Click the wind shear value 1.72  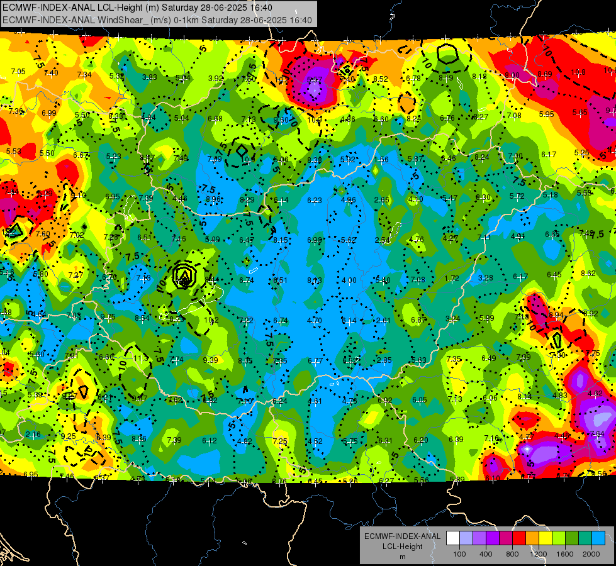point(452,278)
